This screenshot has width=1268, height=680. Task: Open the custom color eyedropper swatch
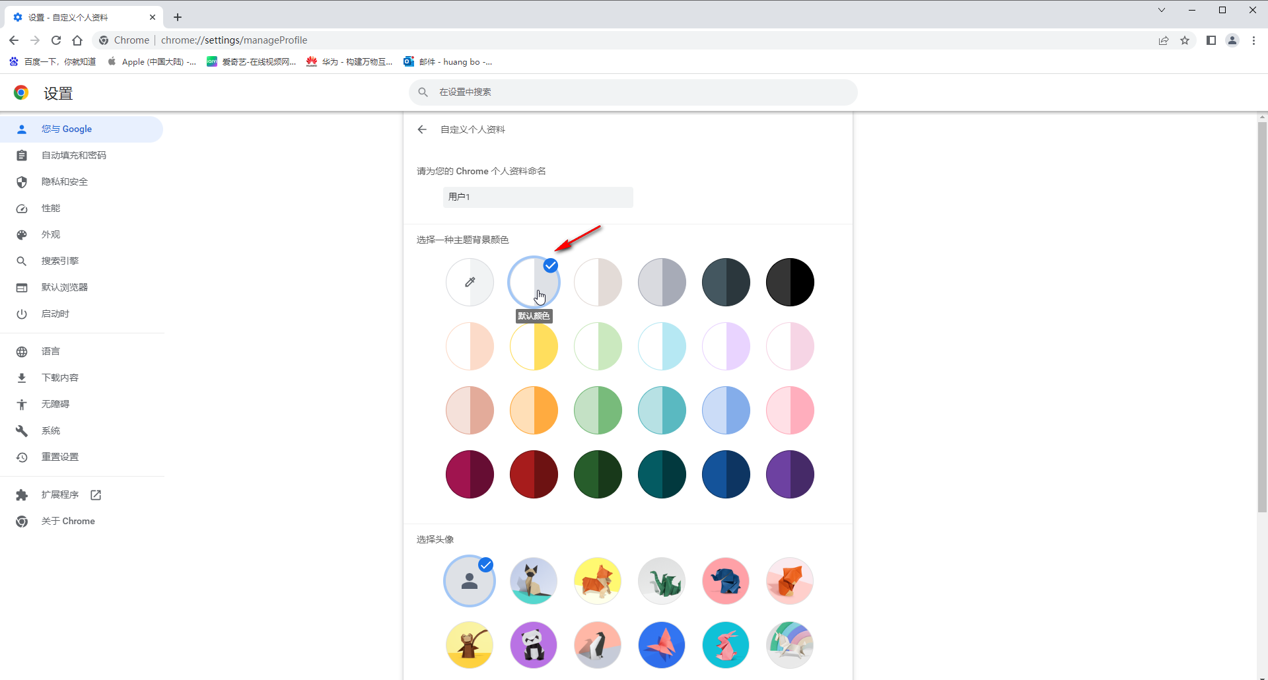click(x=470, y=282)
